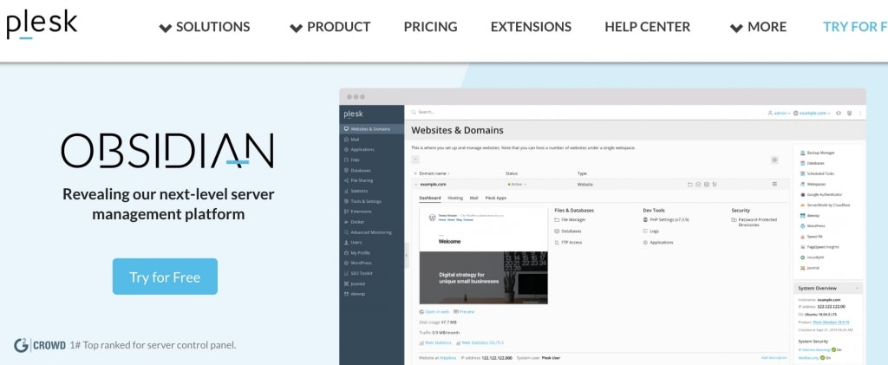888x365 pixels.
Task: Collapse the example.com domain row
Action: [x=415, y=185]
